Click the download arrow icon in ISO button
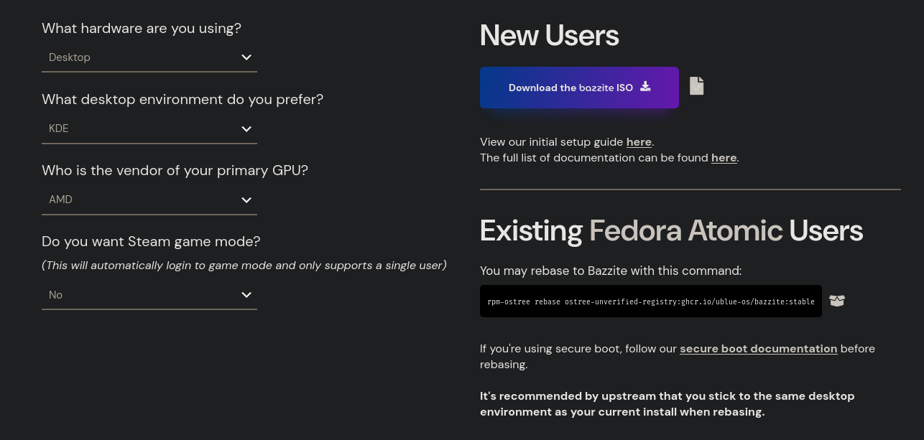Viewport: 924px width, 440px height. pyautogui.click(x=645, y=87)
